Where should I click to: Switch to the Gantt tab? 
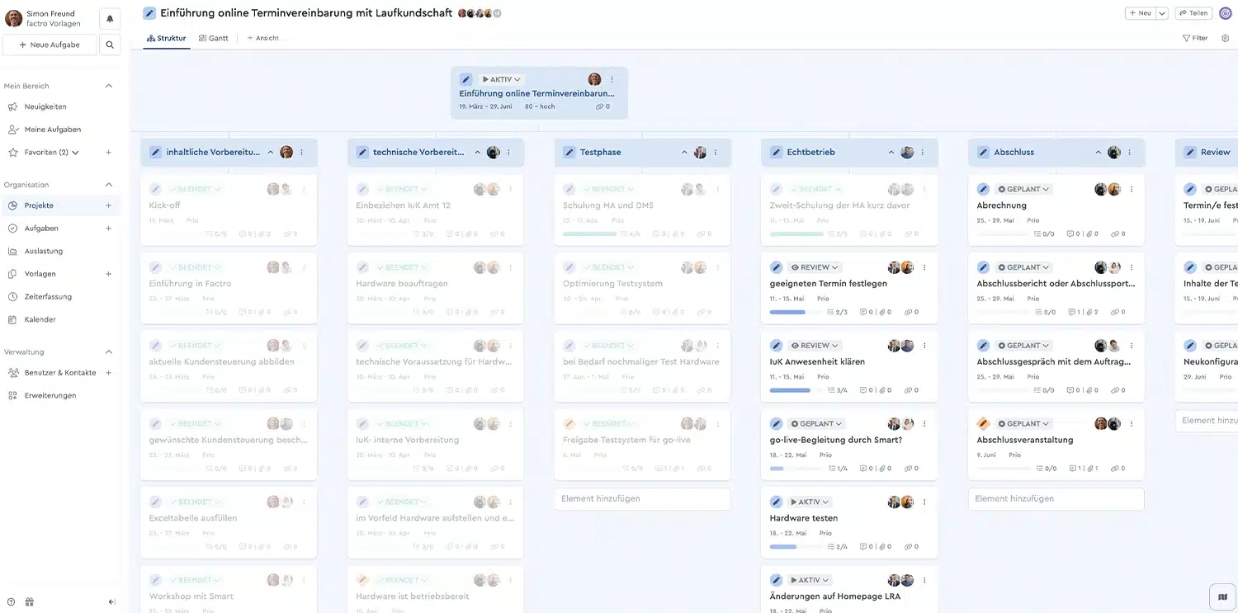pos(213,37)
